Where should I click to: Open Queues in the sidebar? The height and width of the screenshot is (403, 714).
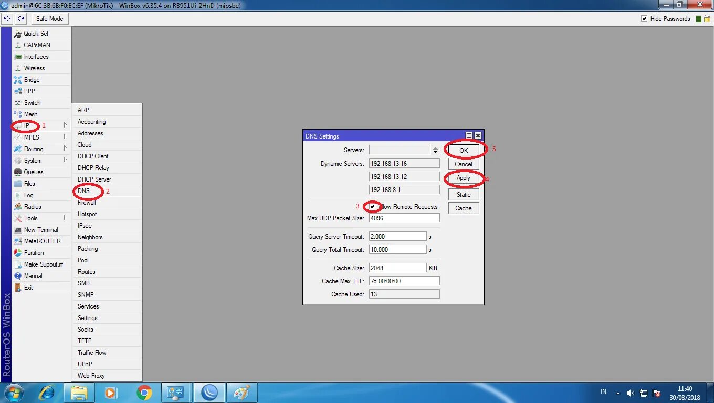tap(41, 172)
